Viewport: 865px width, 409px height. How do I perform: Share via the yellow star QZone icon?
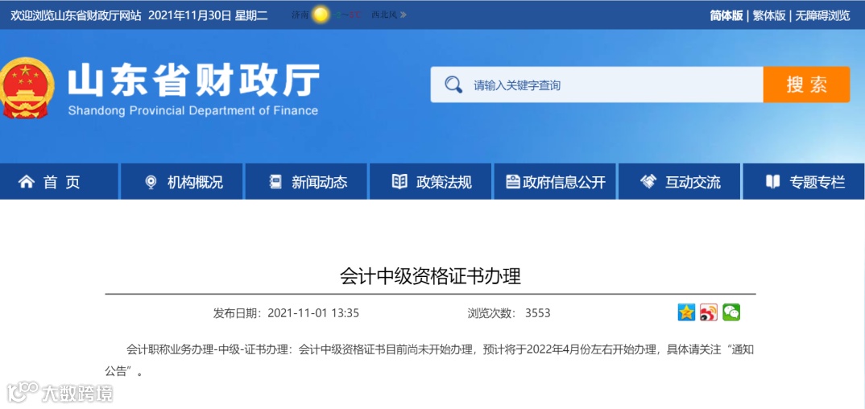(686, 312)
